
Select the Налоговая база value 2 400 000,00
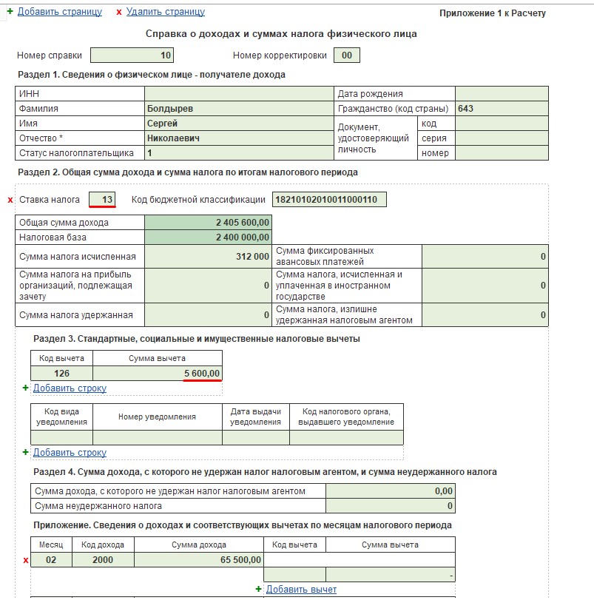coord(208,237)
